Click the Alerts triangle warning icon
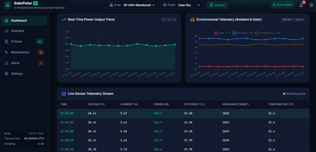316x152 pixels. 6,63
